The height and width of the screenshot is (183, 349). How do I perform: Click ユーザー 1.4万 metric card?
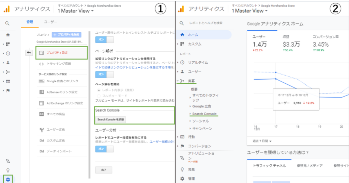260,44
